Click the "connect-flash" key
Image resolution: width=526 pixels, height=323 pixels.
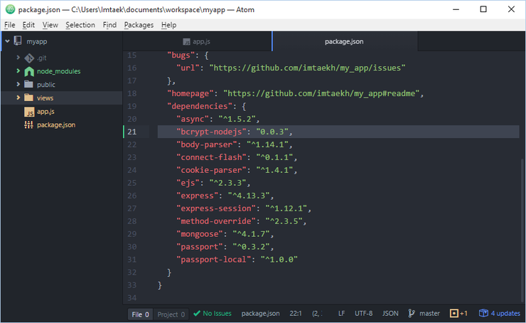211,157
